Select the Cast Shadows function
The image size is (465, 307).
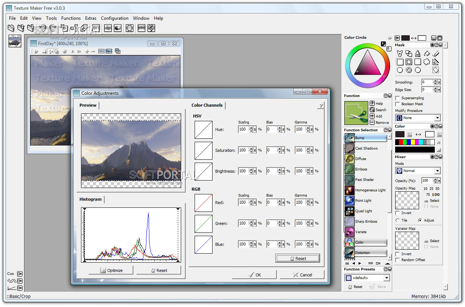[x=365, y=148]
